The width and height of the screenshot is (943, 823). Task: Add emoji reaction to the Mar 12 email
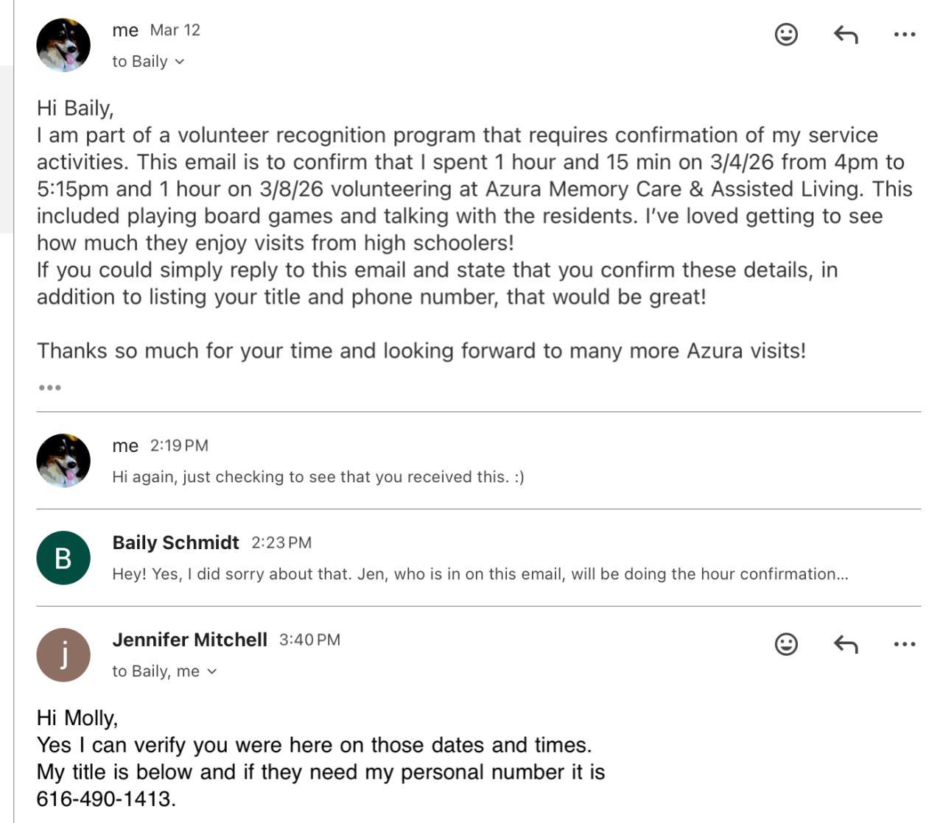[x=786, y=35]
